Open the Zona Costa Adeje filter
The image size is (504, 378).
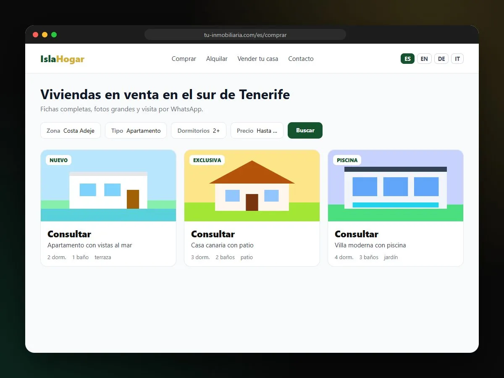pyautogui.click(x=71, y=131)
